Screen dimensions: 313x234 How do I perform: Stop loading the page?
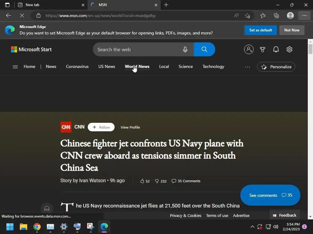[22, 16]
